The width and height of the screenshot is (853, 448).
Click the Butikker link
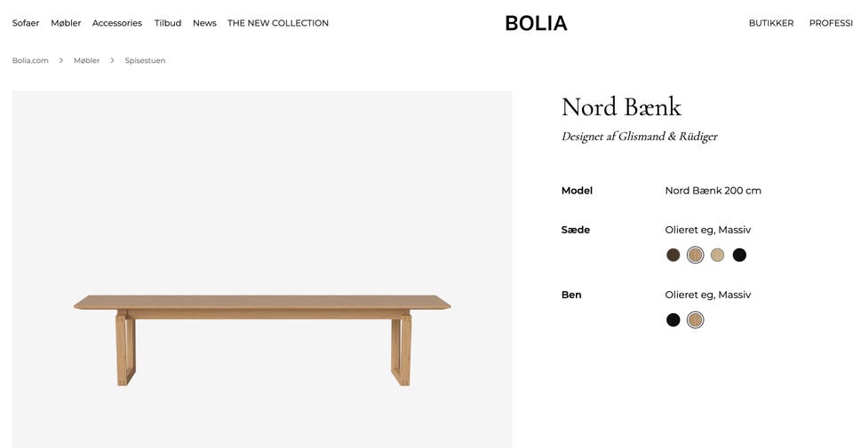pos(771,23)
